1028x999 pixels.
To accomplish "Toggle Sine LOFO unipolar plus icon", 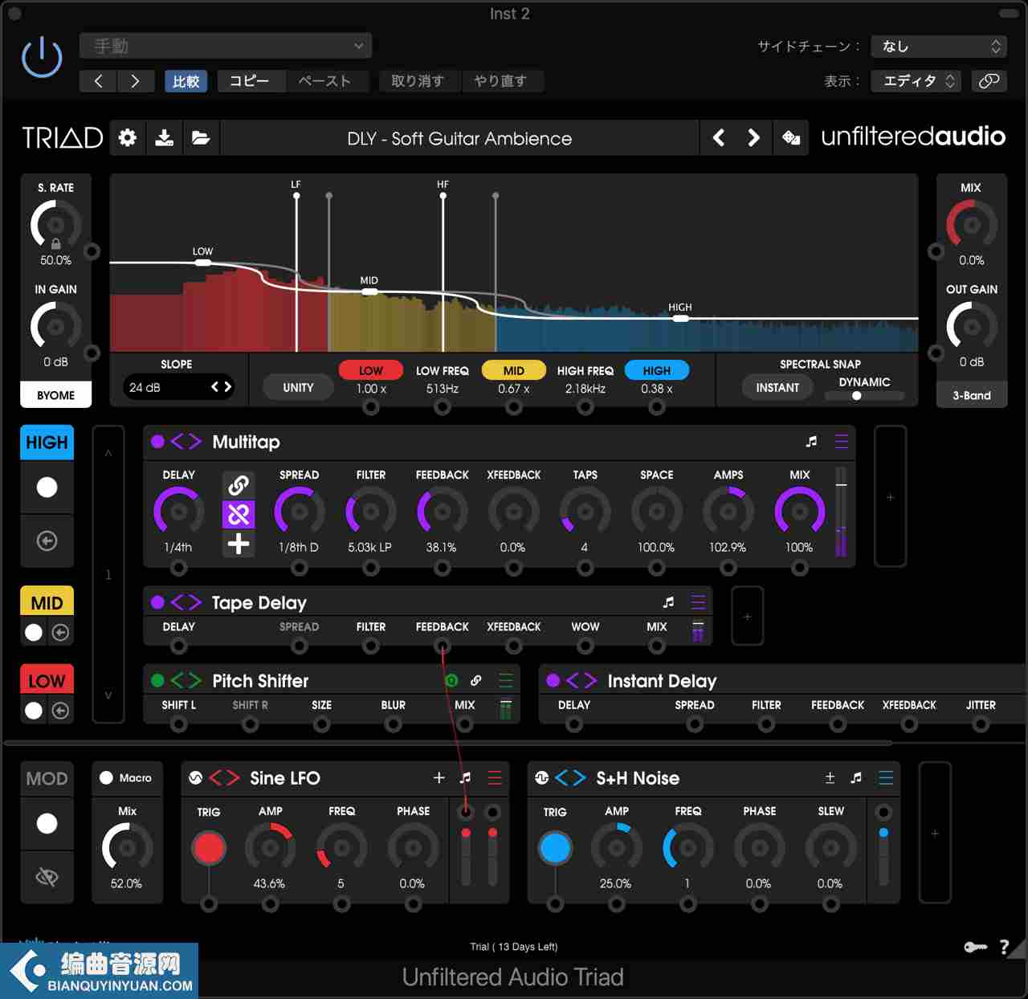I will (439, 777).
